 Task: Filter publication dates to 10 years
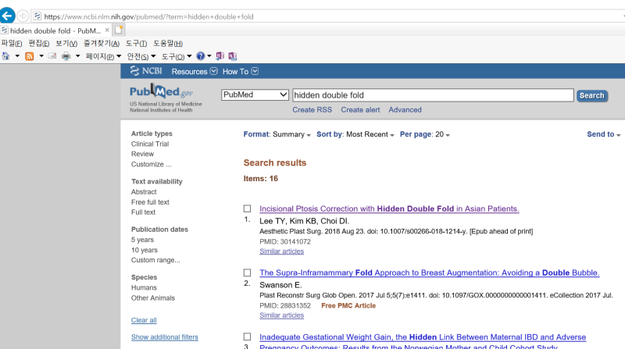click(x=145, y=250)
